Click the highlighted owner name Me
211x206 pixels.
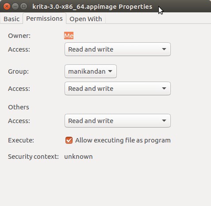[x=69, y=36]
